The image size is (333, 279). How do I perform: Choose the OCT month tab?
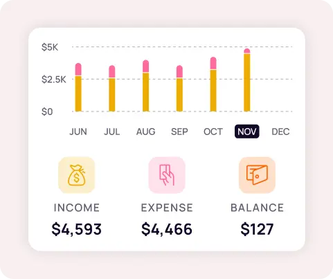213,132
